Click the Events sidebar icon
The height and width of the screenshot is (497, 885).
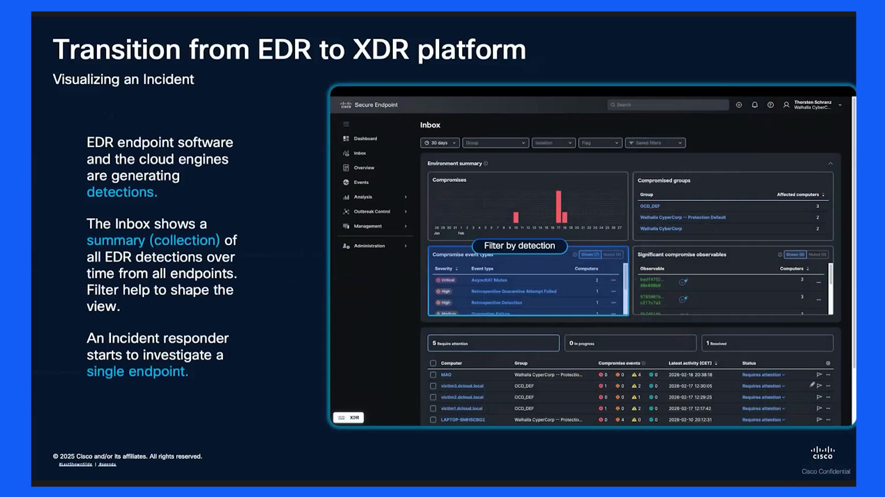tap(346, 182)
